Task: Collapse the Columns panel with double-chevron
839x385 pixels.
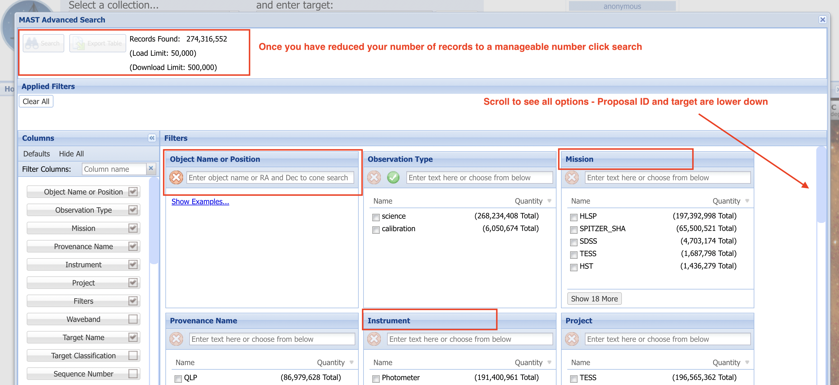Action: (x=152, y=138)
